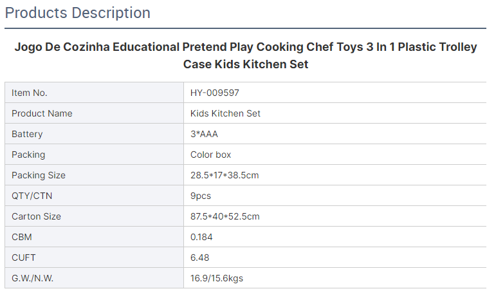
Task: Click the 87.5*40*52.5cm carton size value
Action: pos(225,216)
